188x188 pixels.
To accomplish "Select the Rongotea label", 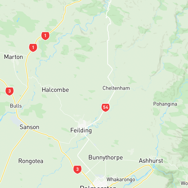I will click(31, 161).
